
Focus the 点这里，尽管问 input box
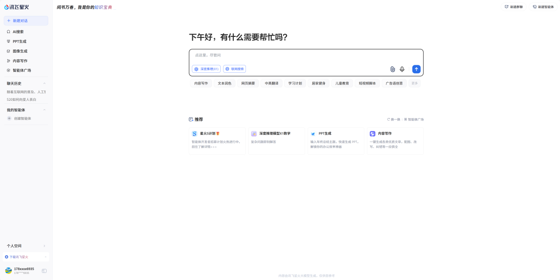click(306, 56)
